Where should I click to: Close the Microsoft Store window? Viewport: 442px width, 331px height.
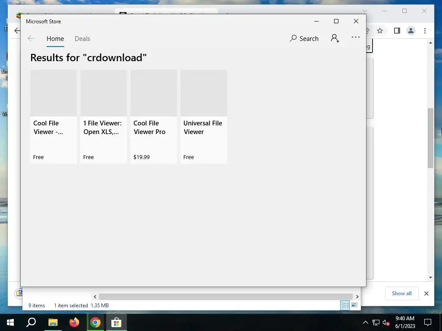(356, 21)
